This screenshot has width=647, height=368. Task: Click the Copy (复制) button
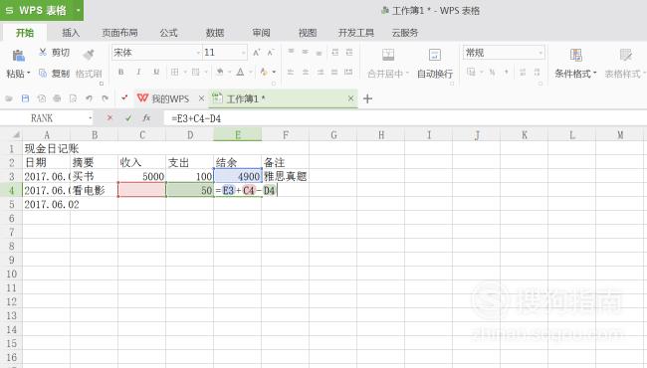[54, 74]
